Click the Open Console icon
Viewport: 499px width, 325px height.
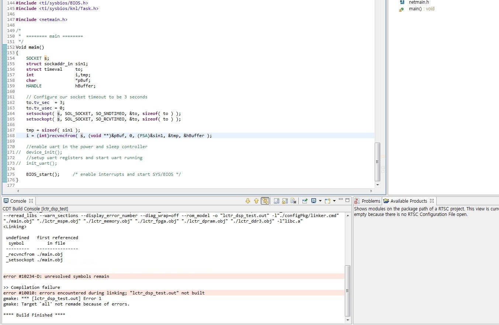[x=328, y=201]
